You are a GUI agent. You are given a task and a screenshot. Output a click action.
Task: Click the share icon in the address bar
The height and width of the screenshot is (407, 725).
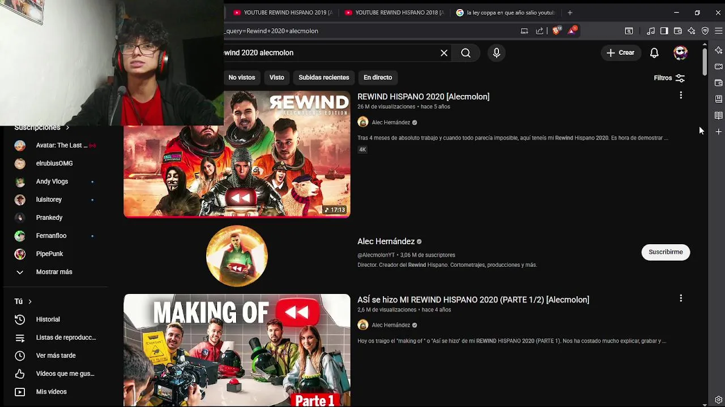(x=540, y=31)
